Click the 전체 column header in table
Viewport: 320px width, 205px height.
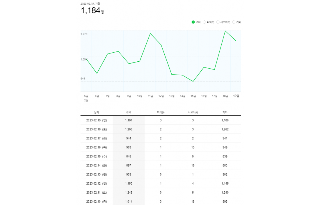(x=129, y=112)
